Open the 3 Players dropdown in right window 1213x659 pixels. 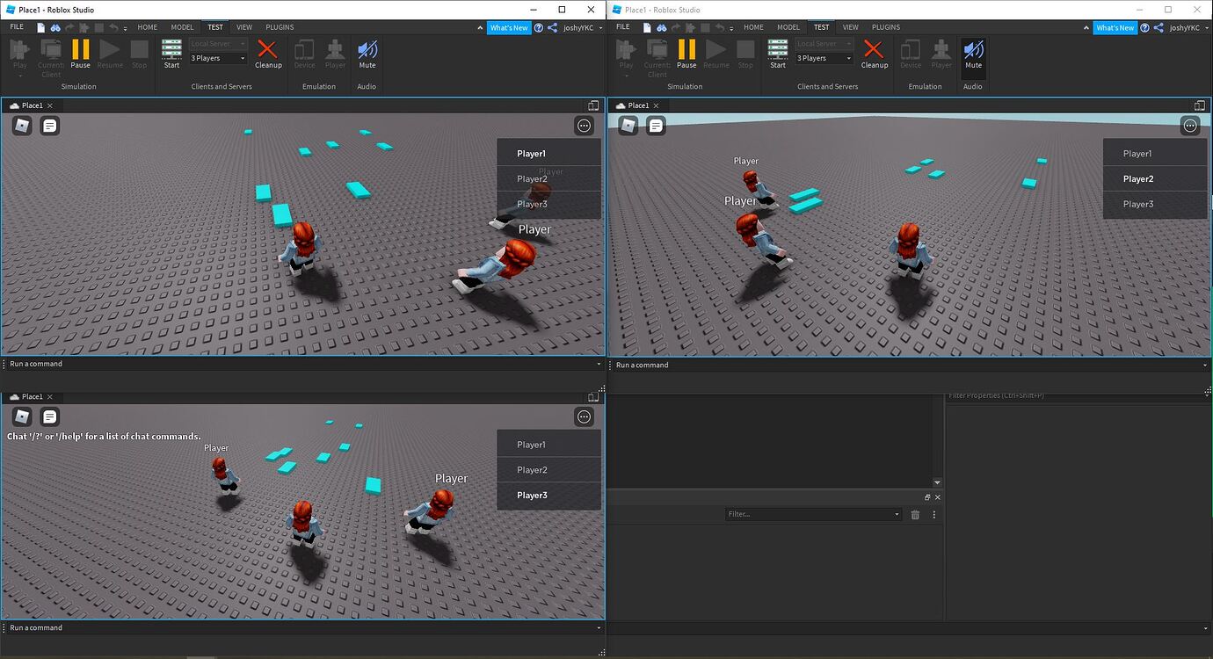[824, 58]
